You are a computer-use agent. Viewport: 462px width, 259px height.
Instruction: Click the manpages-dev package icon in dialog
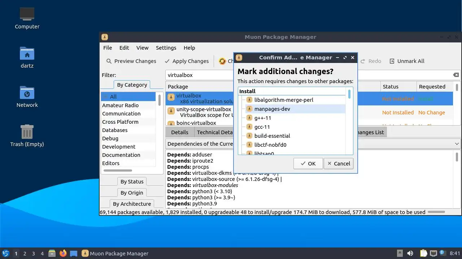(x=249, y=109)
